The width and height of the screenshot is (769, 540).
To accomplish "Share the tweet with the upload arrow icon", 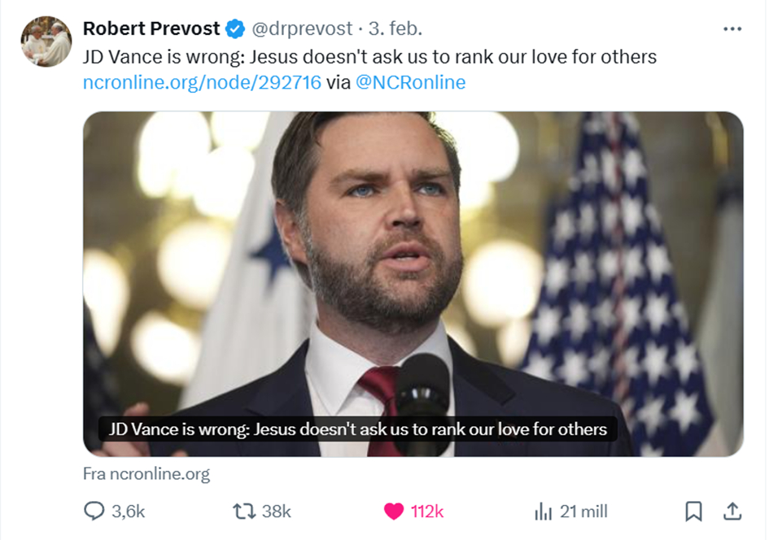I will 732,512.
